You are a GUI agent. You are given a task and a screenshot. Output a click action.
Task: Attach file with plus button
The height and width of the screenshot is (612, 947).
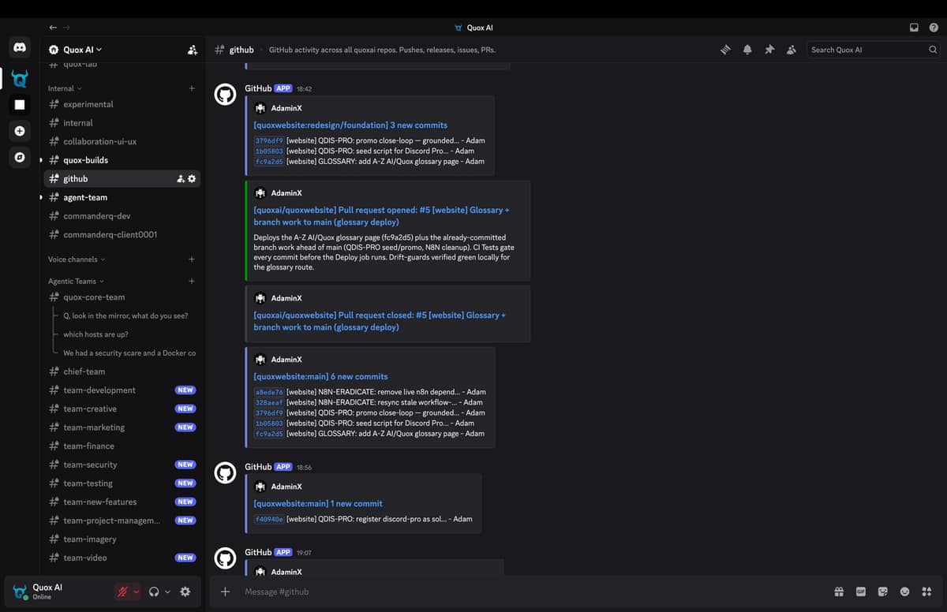pyautogui.click(x=225, y=591)
